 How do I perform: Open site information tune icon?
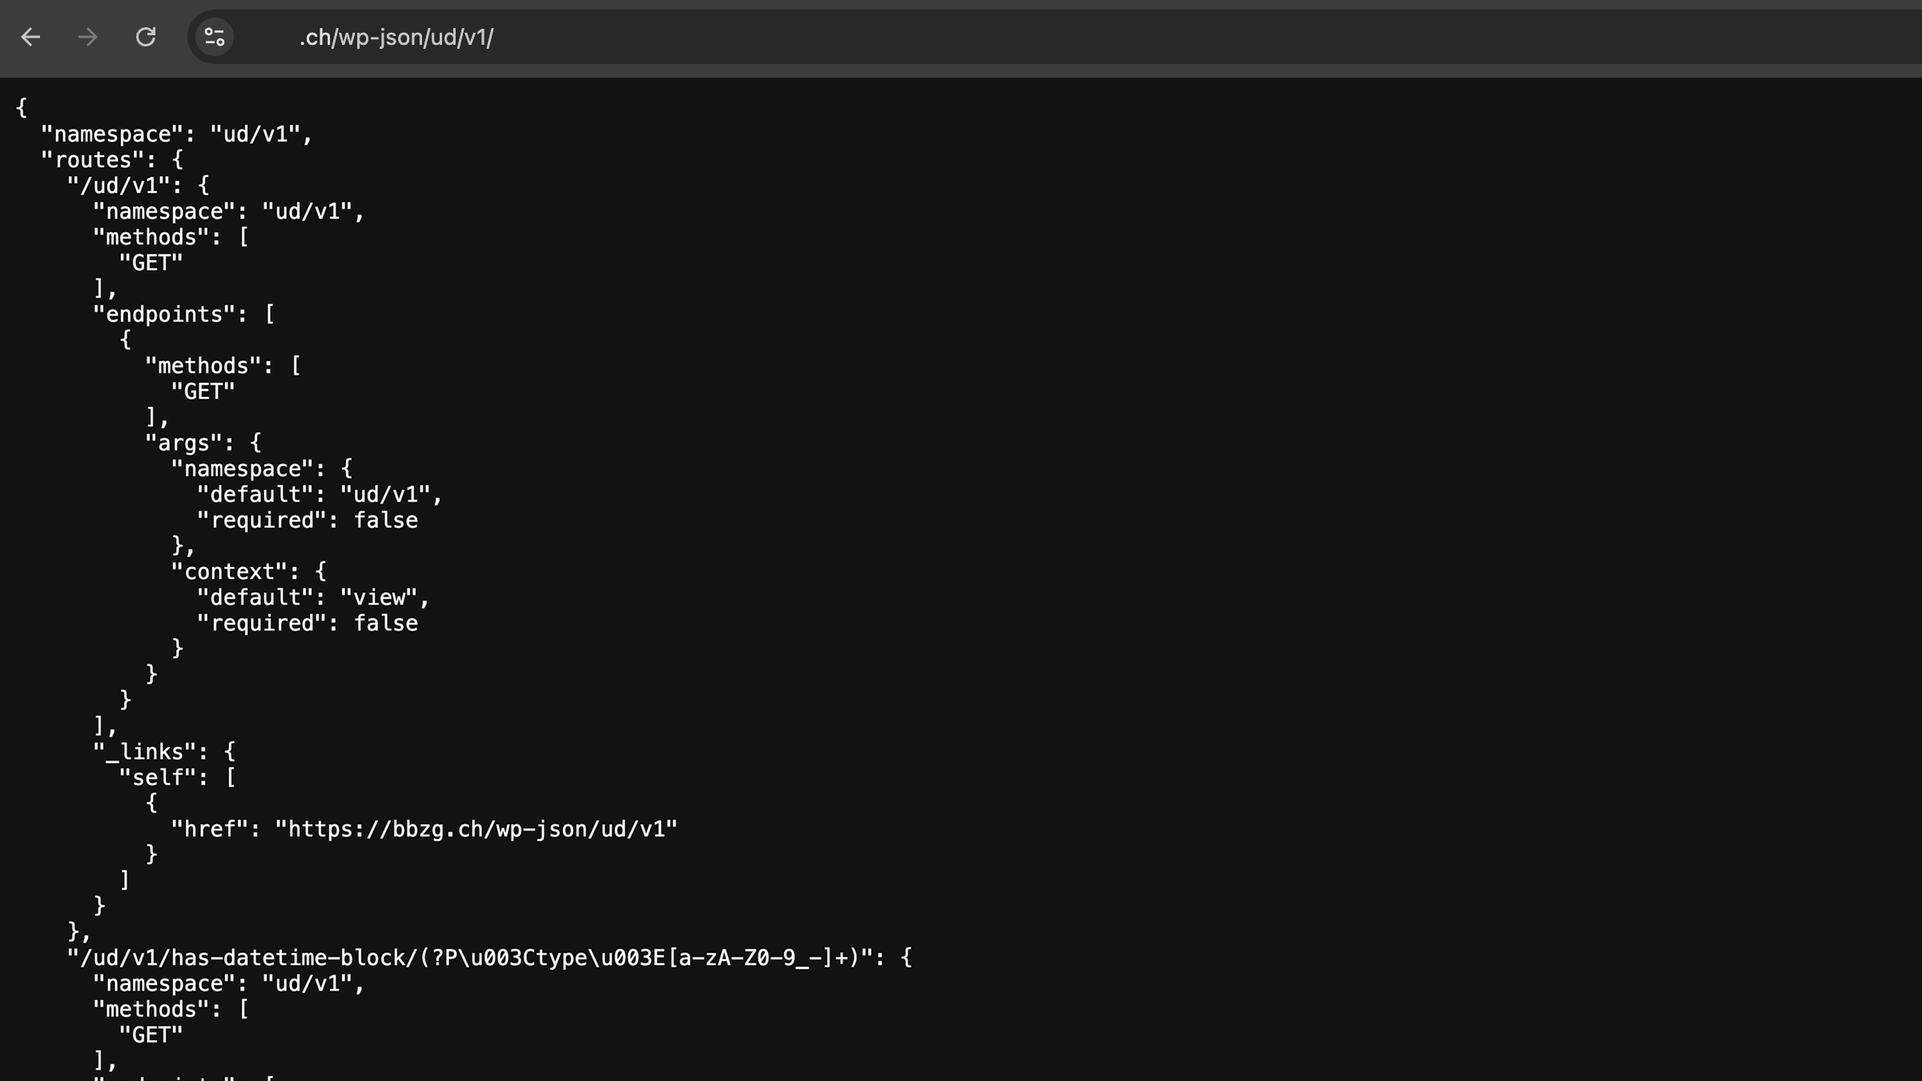[215, 37]
